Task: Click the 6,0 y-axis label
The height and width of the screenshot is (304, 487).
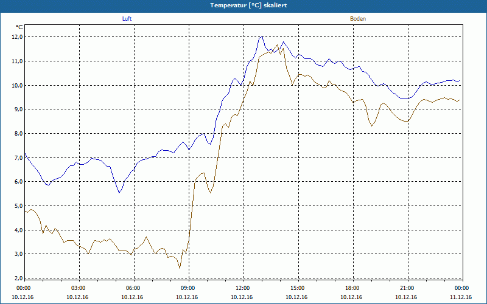Action: point(19,181)
